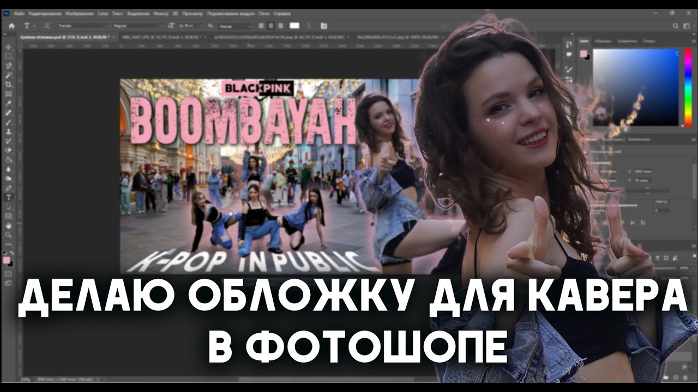Switch to the Образцы panel tab

click(x=604, y=41)
